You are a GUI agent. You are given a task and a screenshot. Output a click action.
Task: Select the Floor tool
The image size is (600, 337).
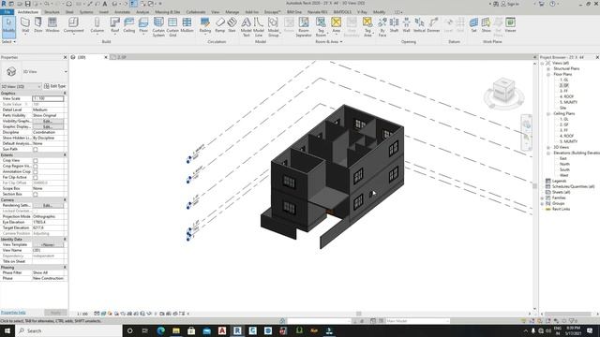[143, 25]
